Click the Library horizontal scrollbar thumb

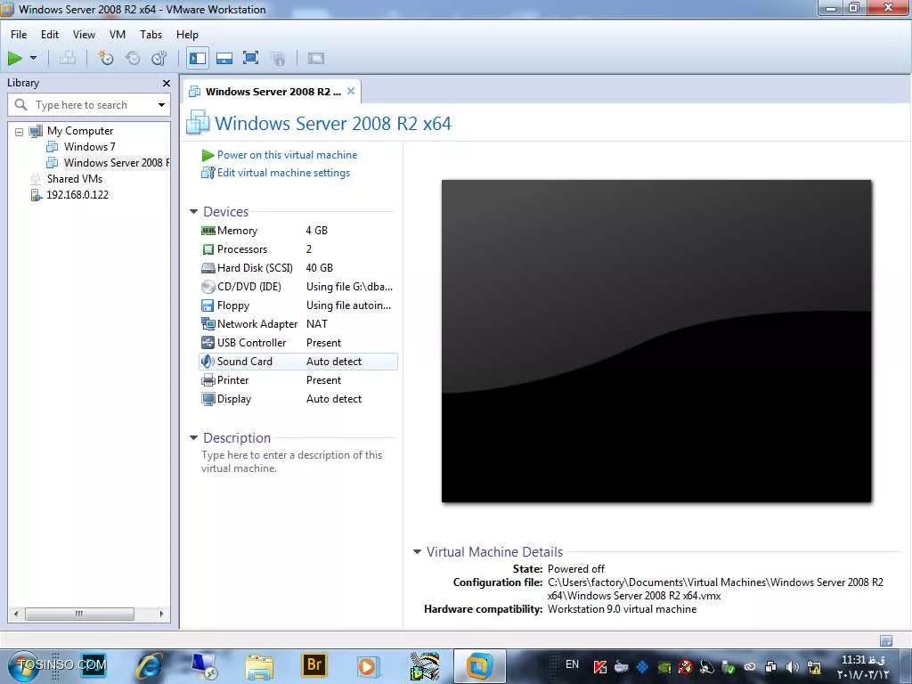[79, 614]
